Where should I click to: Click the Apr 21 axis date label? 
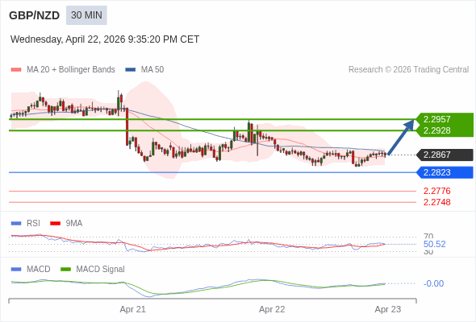pyautogui.click(x=132, y=310)
